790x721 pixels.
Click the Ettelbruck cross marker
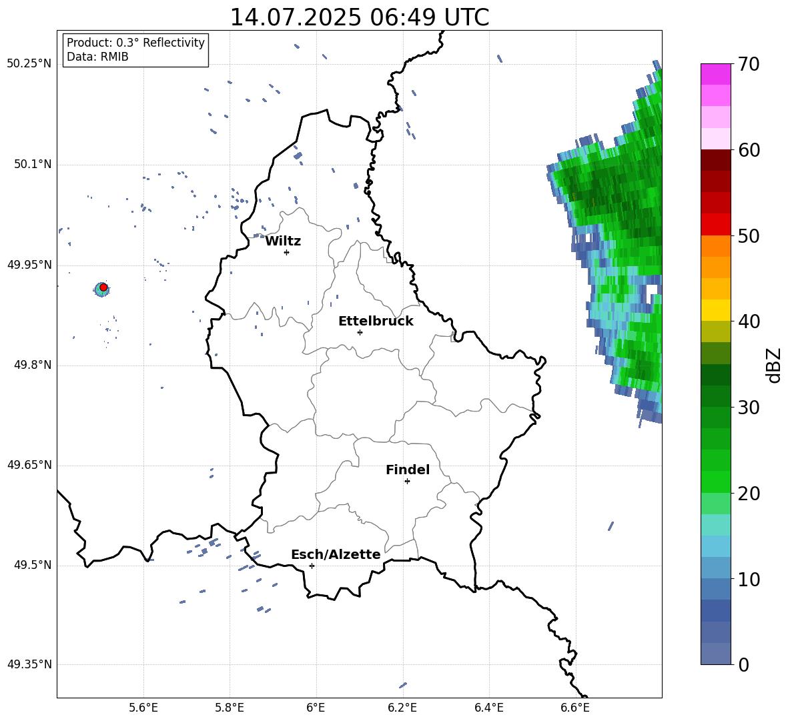click(x=360, y=332)
